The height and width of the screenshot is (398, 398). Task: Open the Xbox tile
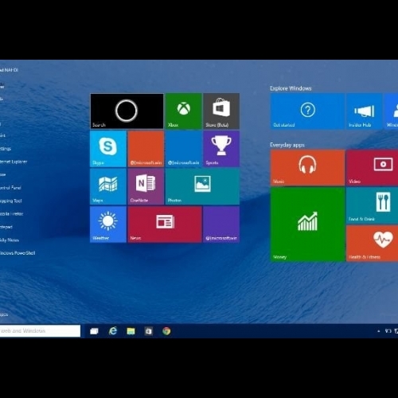coord(184,111)
